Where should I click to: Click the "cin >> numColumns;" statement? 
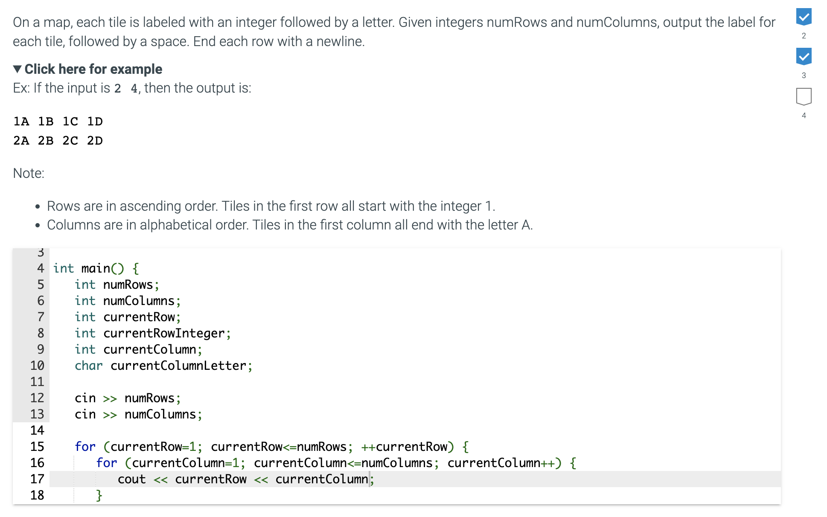click(x=138, y=414)
